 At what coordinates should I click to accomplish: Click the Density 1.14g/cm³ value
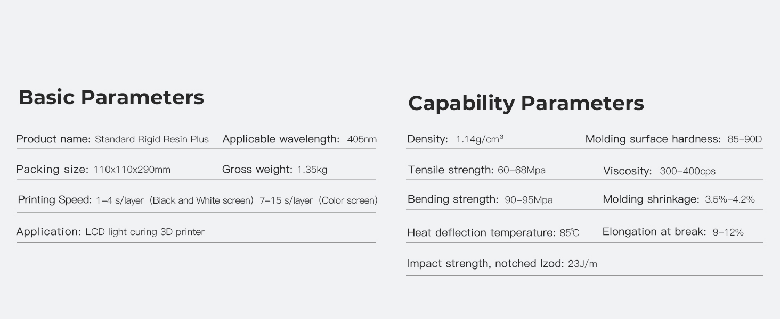pos(480,139)
